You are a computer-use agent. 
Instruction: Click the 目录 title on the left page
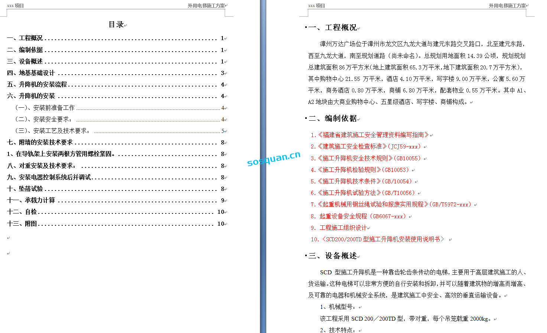116,25
